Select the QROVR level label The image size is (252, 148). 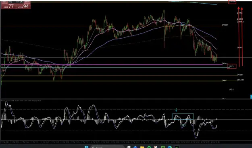click(240, 80)
